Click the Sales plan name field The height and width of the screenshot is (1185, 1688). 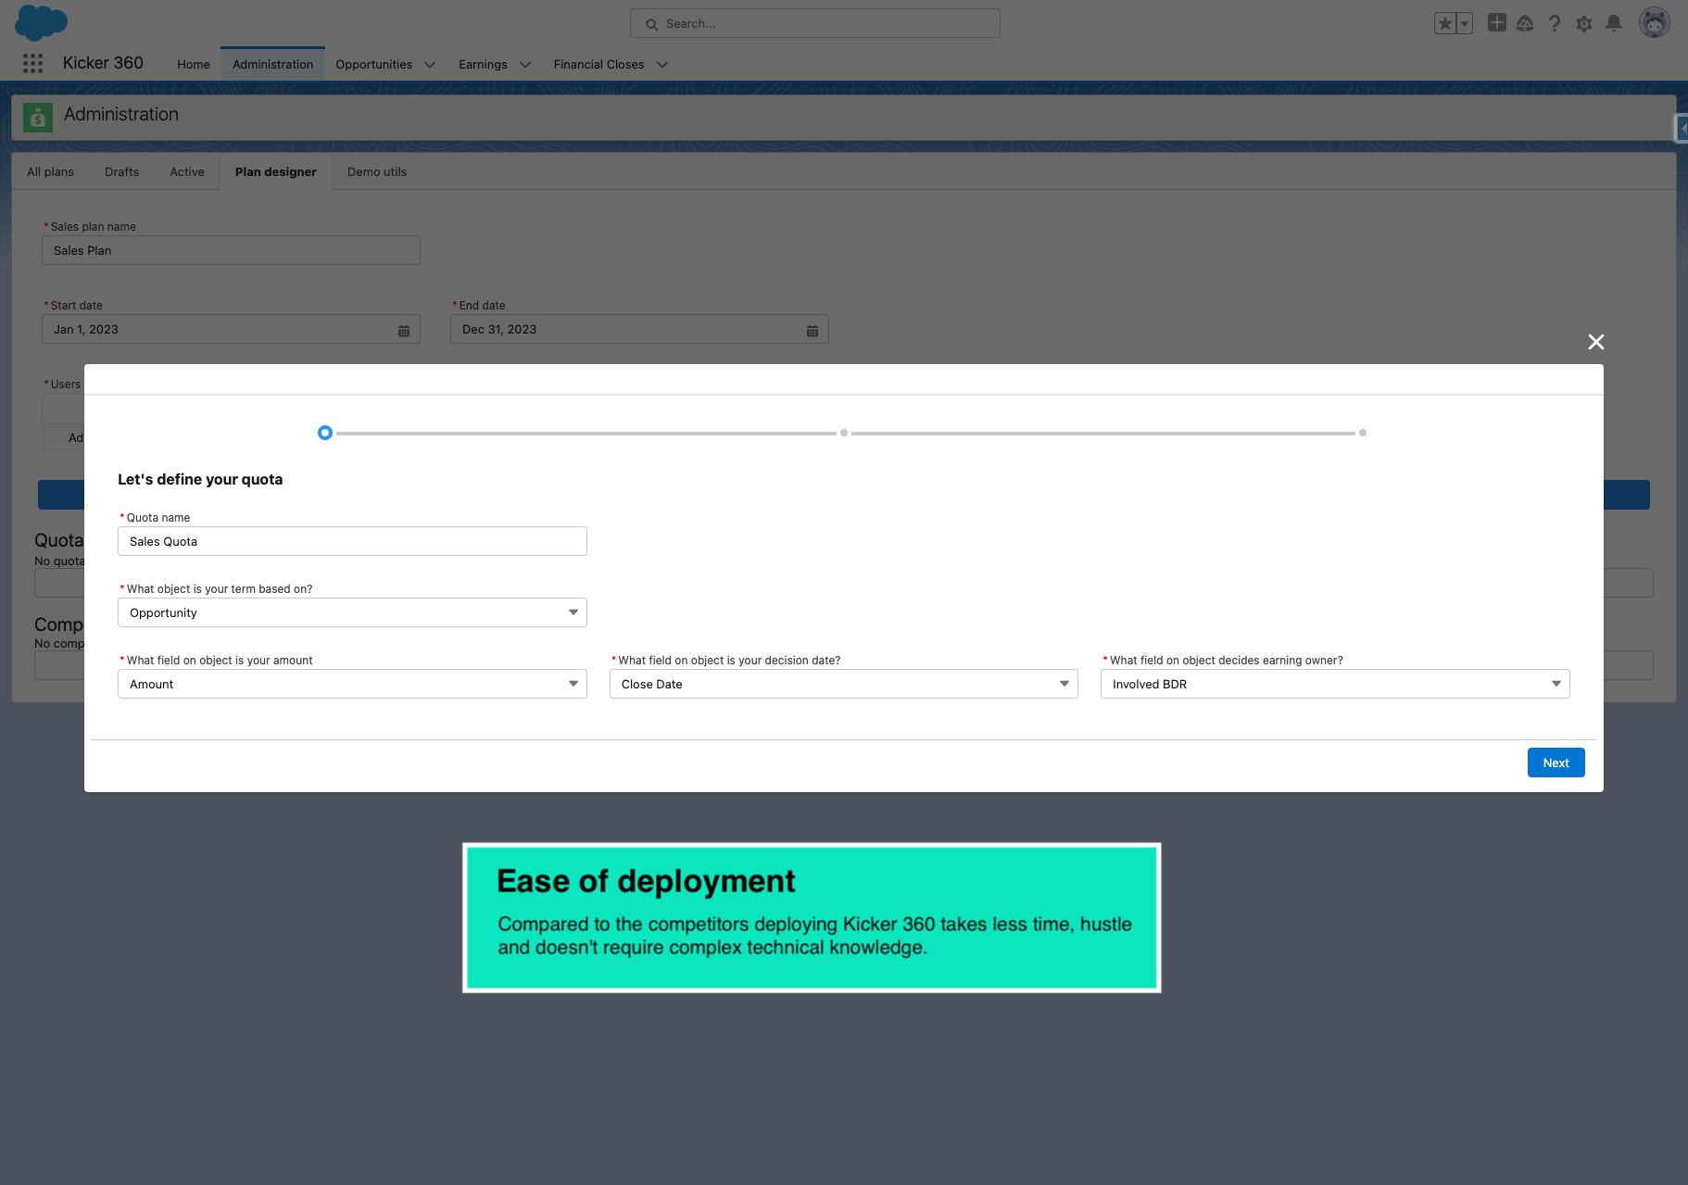pyautogui.click(x=231, y=250)
